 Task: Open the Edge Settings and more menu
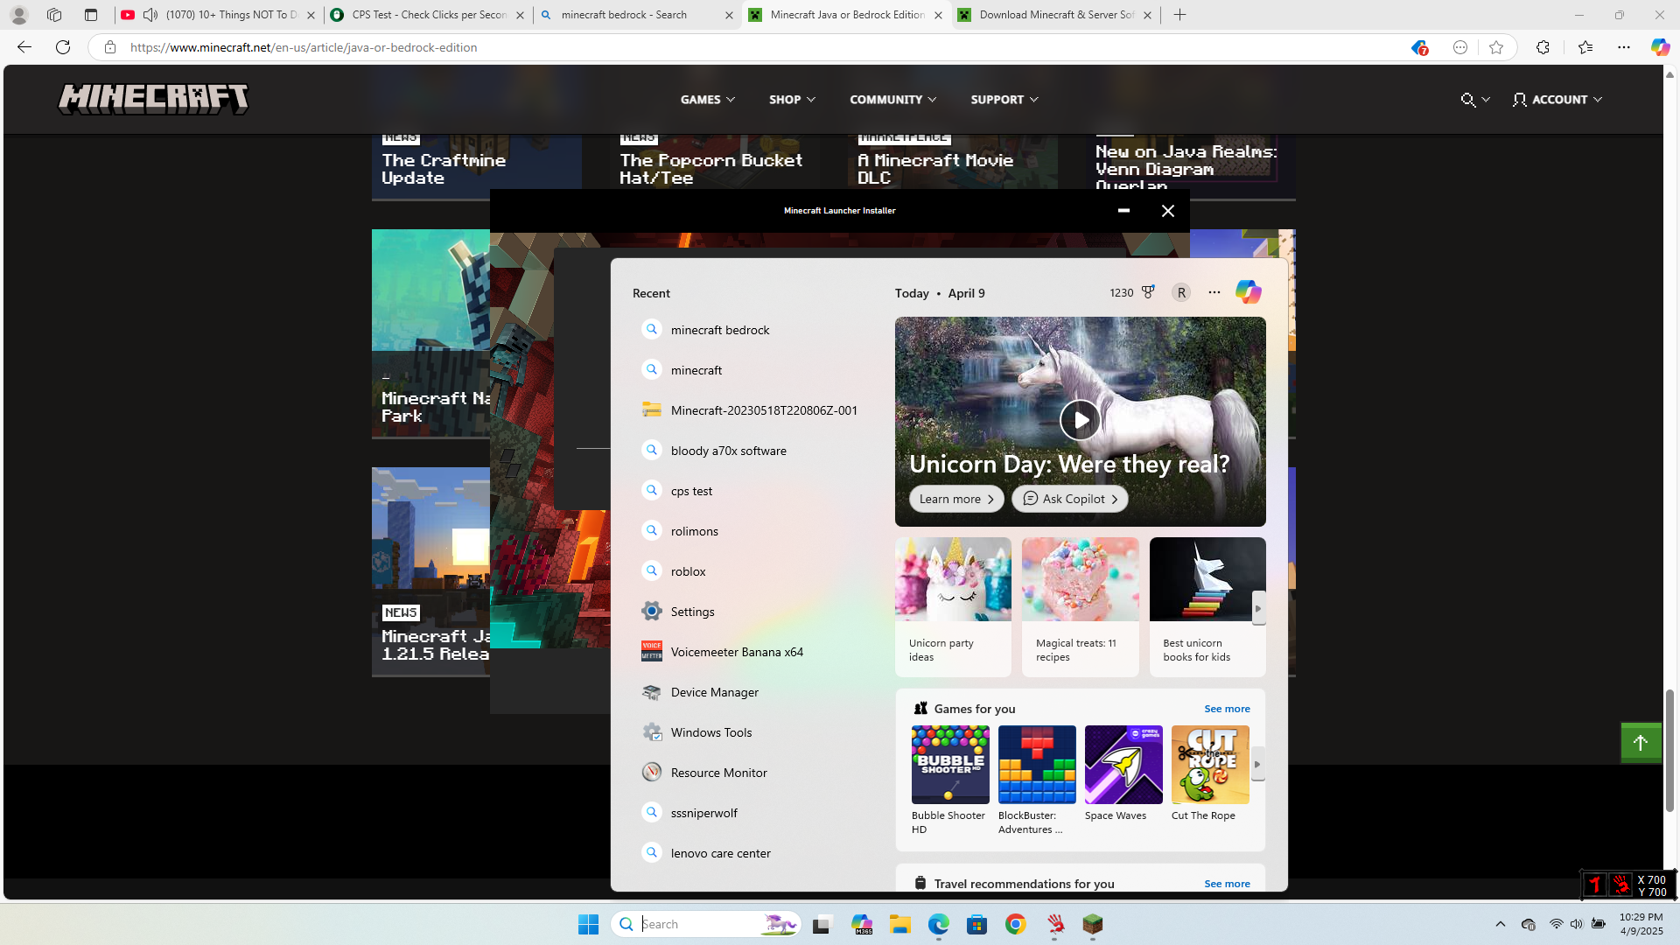1624,47
